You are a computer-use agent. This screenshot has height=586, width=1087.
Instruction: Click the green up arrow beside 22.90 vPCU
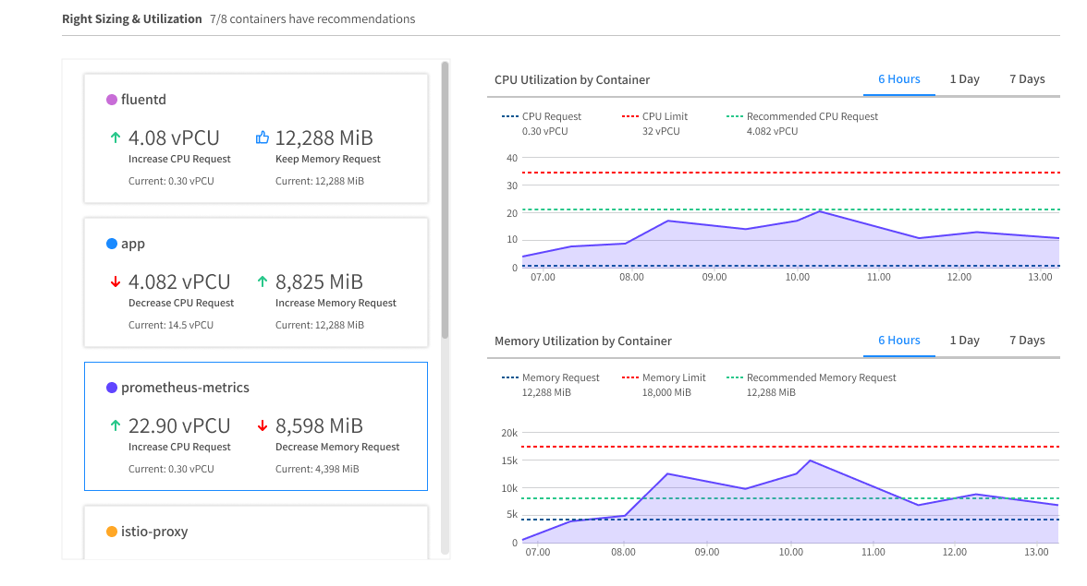(x=116, y=425)
